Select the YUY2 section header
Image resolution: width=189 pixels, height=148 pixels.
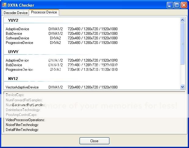point(13,20)
